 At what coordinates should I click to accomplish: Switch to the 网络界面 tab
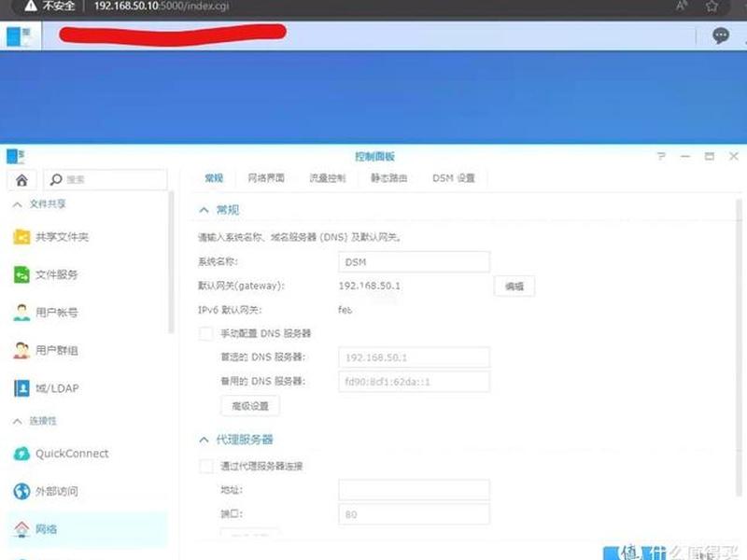[266, 178]
